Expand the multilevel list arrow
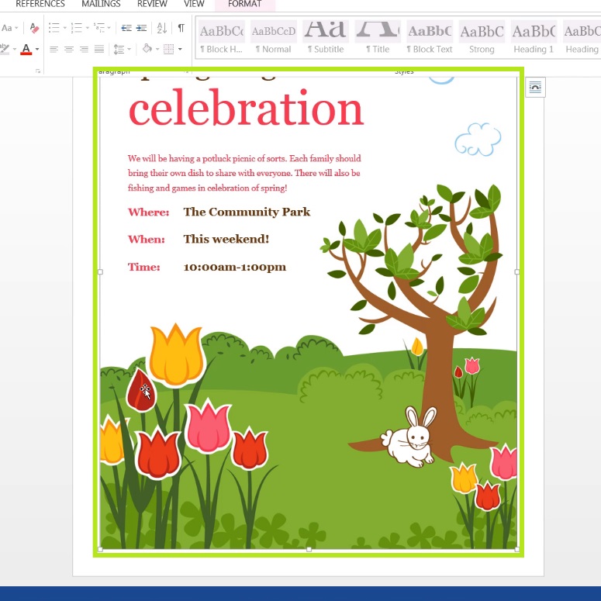 coord(109,28)
